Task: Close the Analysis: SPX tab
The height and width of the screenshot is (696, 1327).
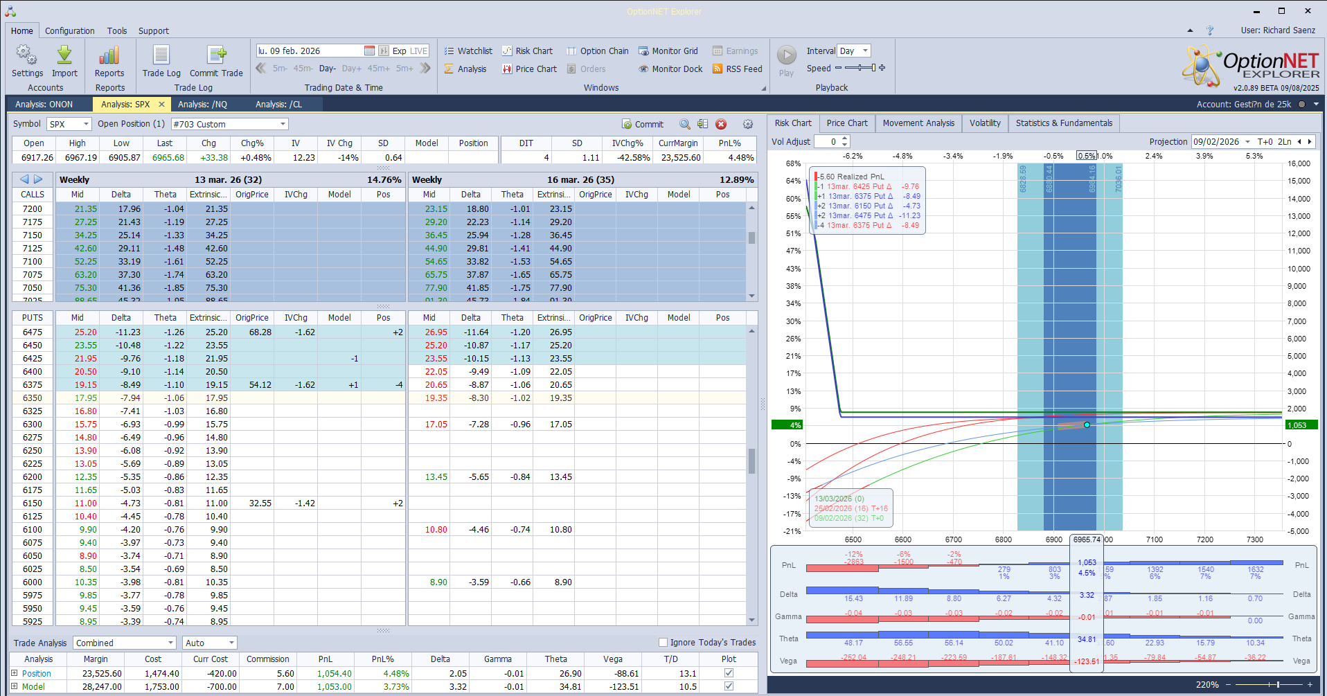Action: click(161, 104)
